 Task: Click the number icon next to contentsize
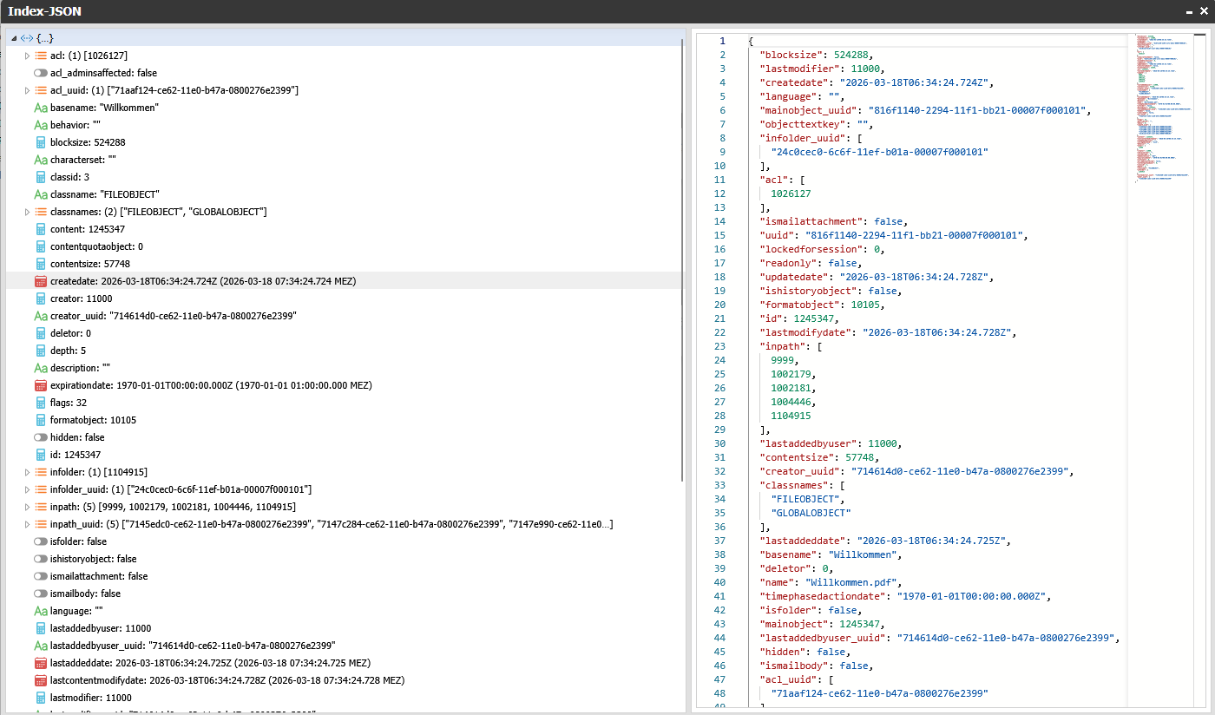tap(40, 264)
